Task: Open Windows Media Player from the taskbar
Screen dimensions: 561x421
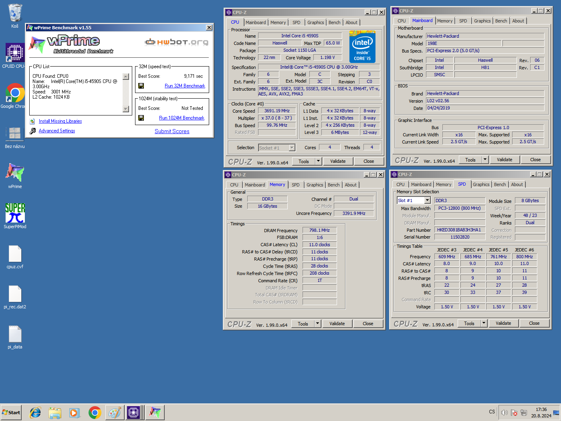Action: 75,413
